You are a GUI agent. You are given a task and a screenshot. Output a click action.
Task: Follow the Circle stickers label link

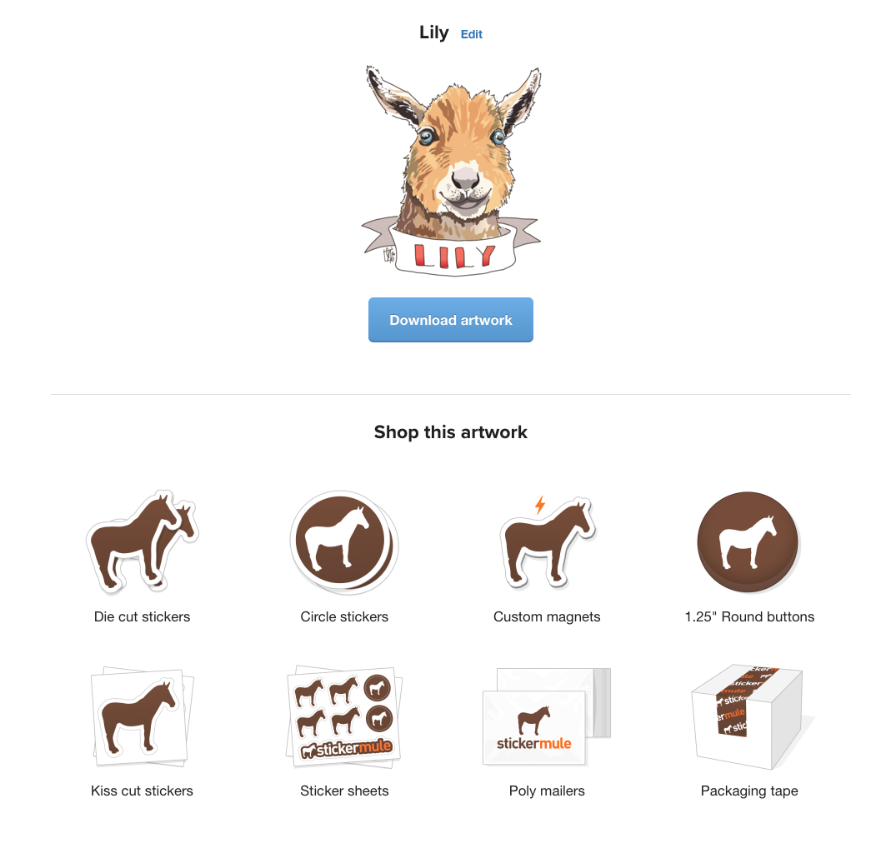(x=344, y=616)
